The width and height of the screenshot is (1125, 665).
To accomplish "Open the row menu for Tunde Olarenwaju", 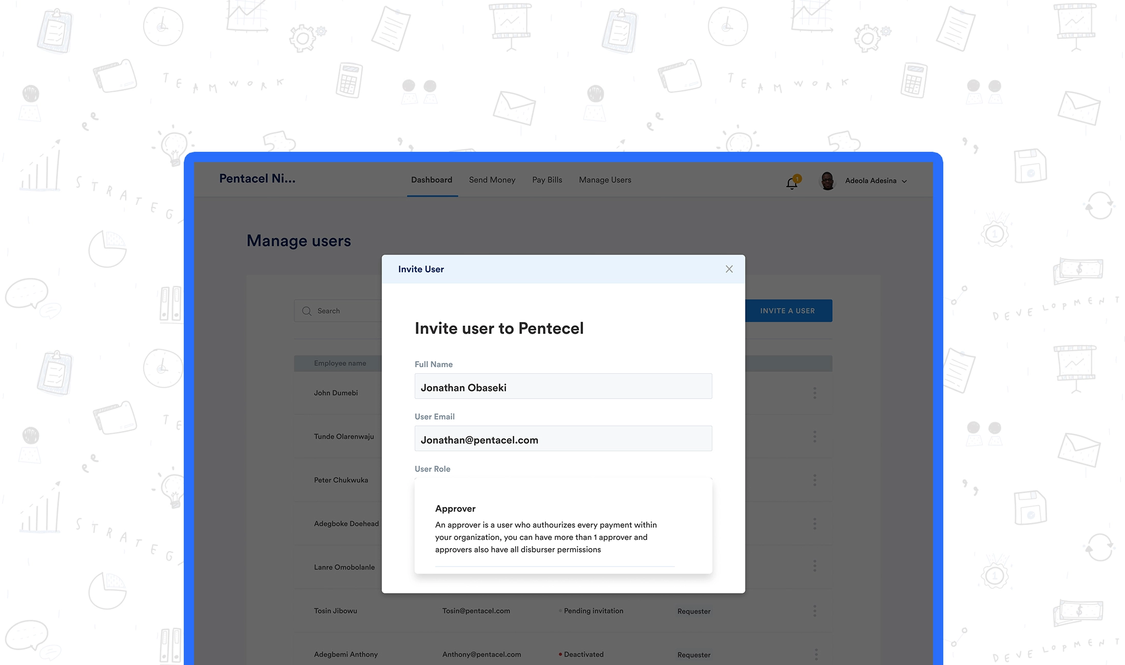I will tap(814, 437).
